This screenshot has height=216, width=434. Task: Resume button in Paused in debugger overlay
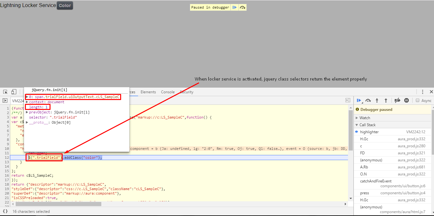(x=235, y=7)
